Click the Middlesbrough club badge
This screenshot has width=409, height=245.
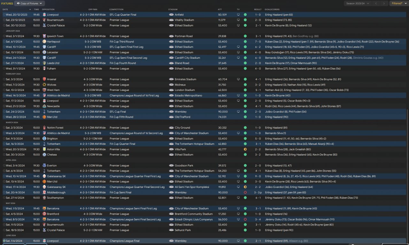[x=44, y=193]
